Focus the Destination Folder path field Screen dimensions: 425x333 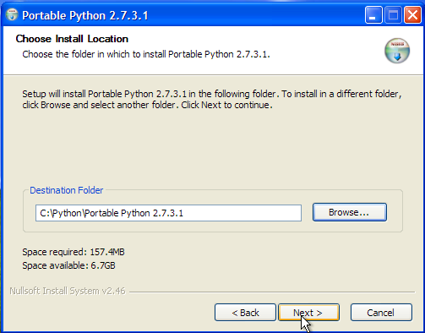[168, 213]
